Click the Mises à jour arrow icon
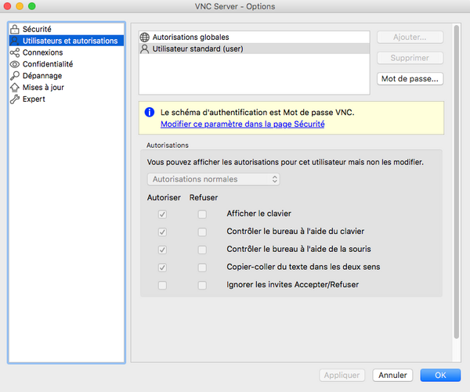The width and height of the screenshot is (470, 392). (x=15, y=87)
